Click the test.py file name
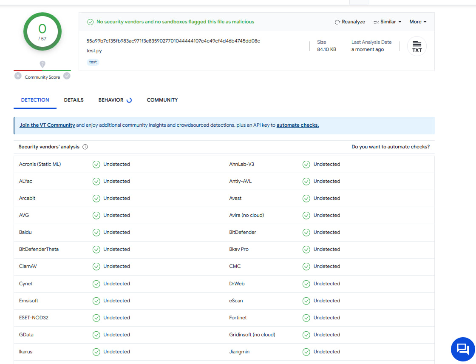 (x=94, y=51)
